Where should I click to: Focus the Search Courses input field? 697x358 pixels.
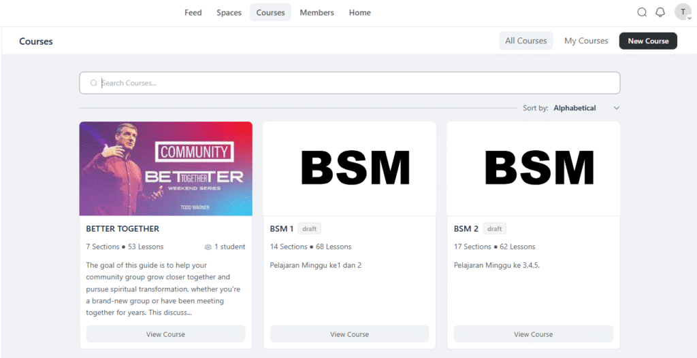[x=354, y=83]
